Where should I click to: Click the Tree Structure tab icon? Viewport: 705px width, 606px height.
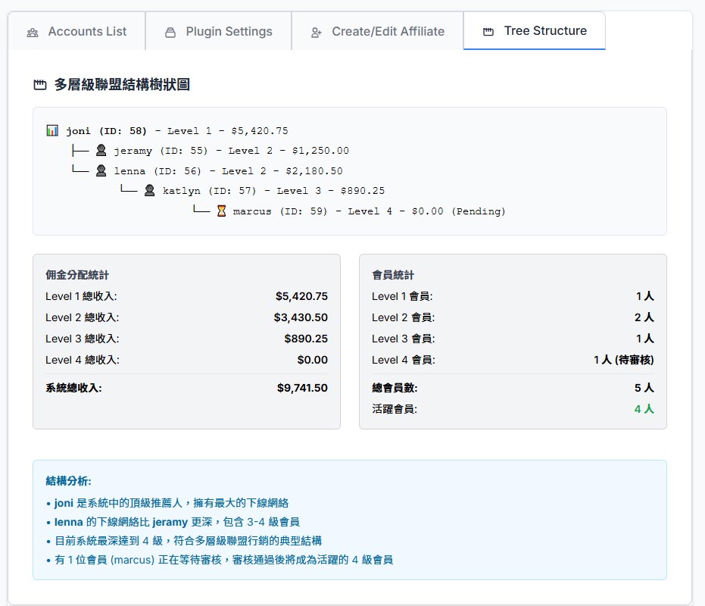[x=488, y=32]
